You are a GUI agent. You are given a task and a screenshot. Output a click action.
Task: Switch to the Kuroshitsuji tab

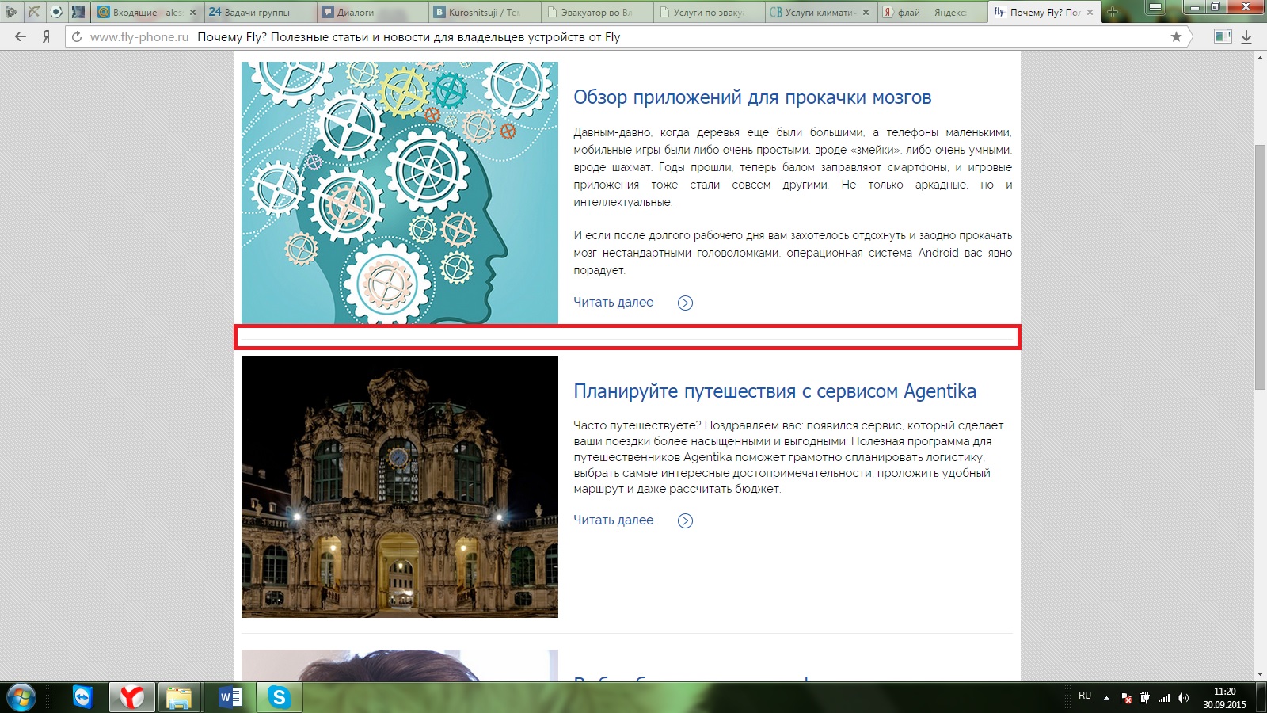[483, 13]
